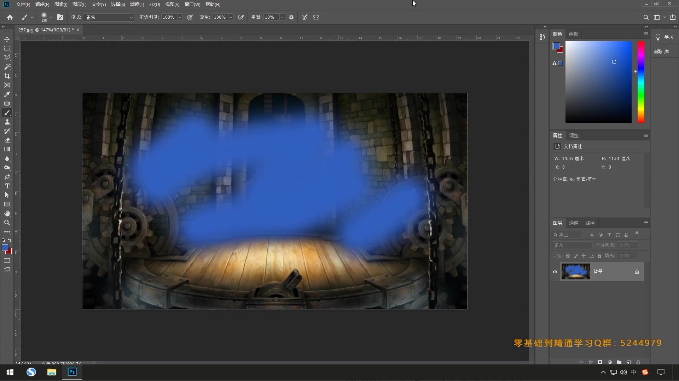Select the Zoom tool
This screenshot has width=679, height=381.
tap(7, 223)
